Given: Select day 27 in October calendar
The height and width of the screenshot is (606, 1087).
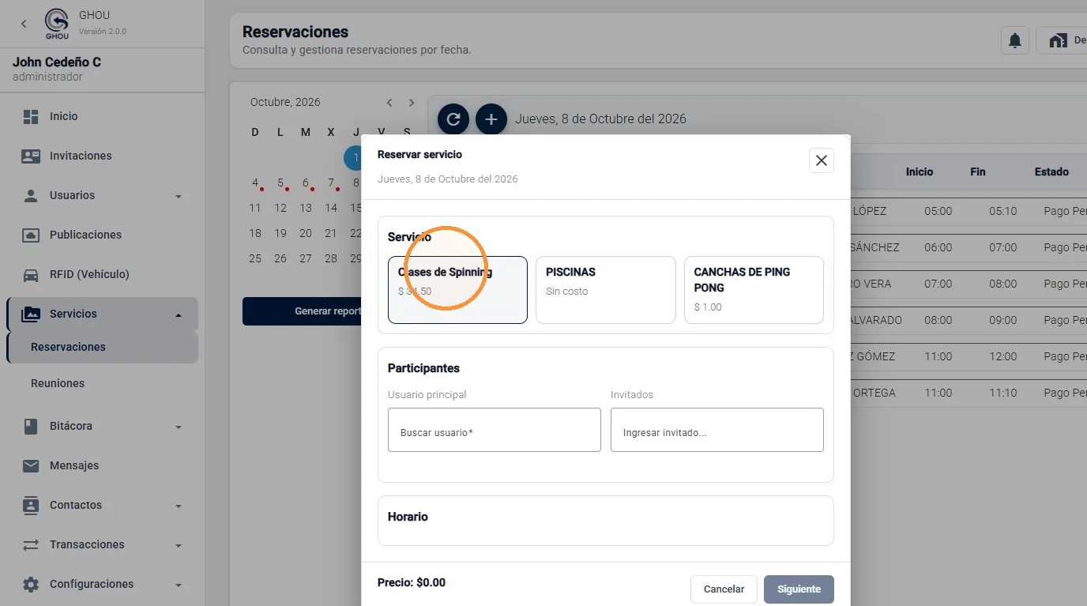Looking at the screenshot, I should pyautogui.click(x=306, y=258).
